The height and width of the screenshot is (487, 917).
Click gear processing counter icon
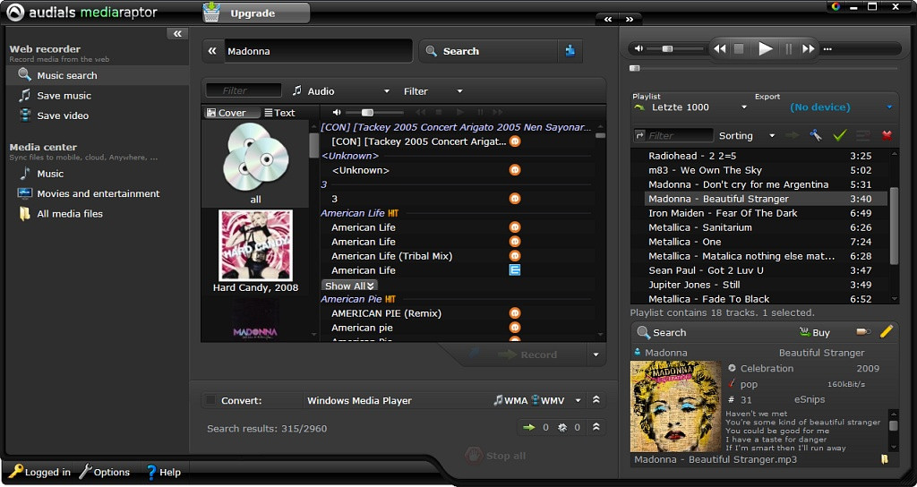point(562,427)
